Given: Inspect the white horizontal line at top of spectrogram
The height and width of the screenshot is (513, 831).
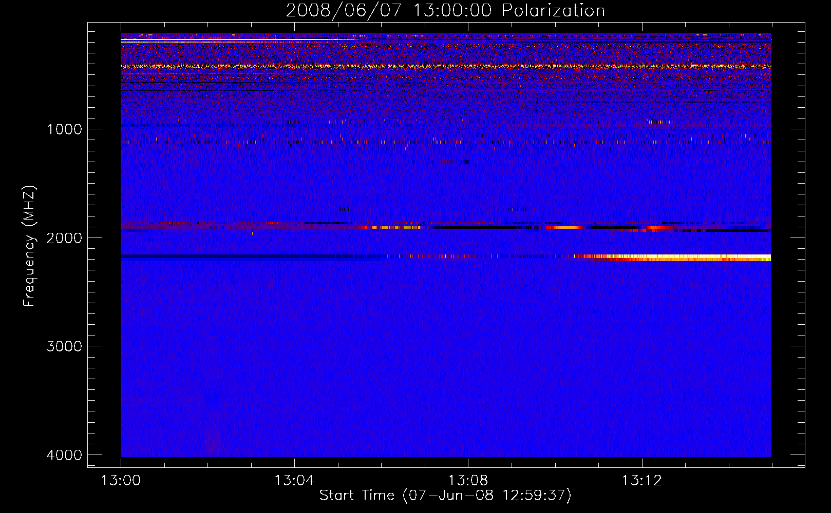Looking at the screenshot, I should [239, 40].
